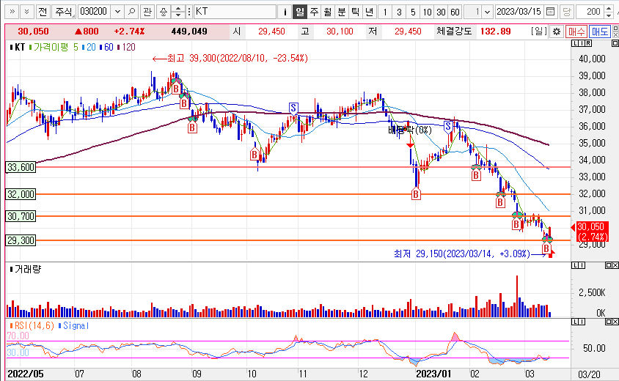Maximize the 거래량 volume panel

608,265
